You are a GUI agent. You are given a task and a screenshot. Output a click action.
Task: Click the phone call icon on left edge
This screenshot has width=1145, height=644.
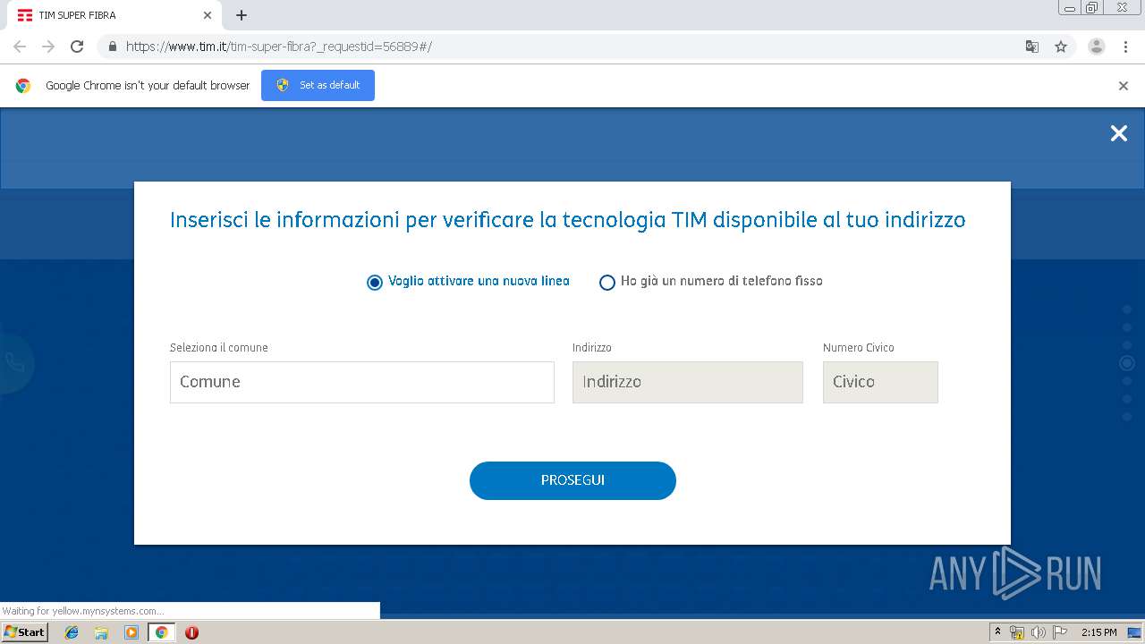[x=14, y=362]
